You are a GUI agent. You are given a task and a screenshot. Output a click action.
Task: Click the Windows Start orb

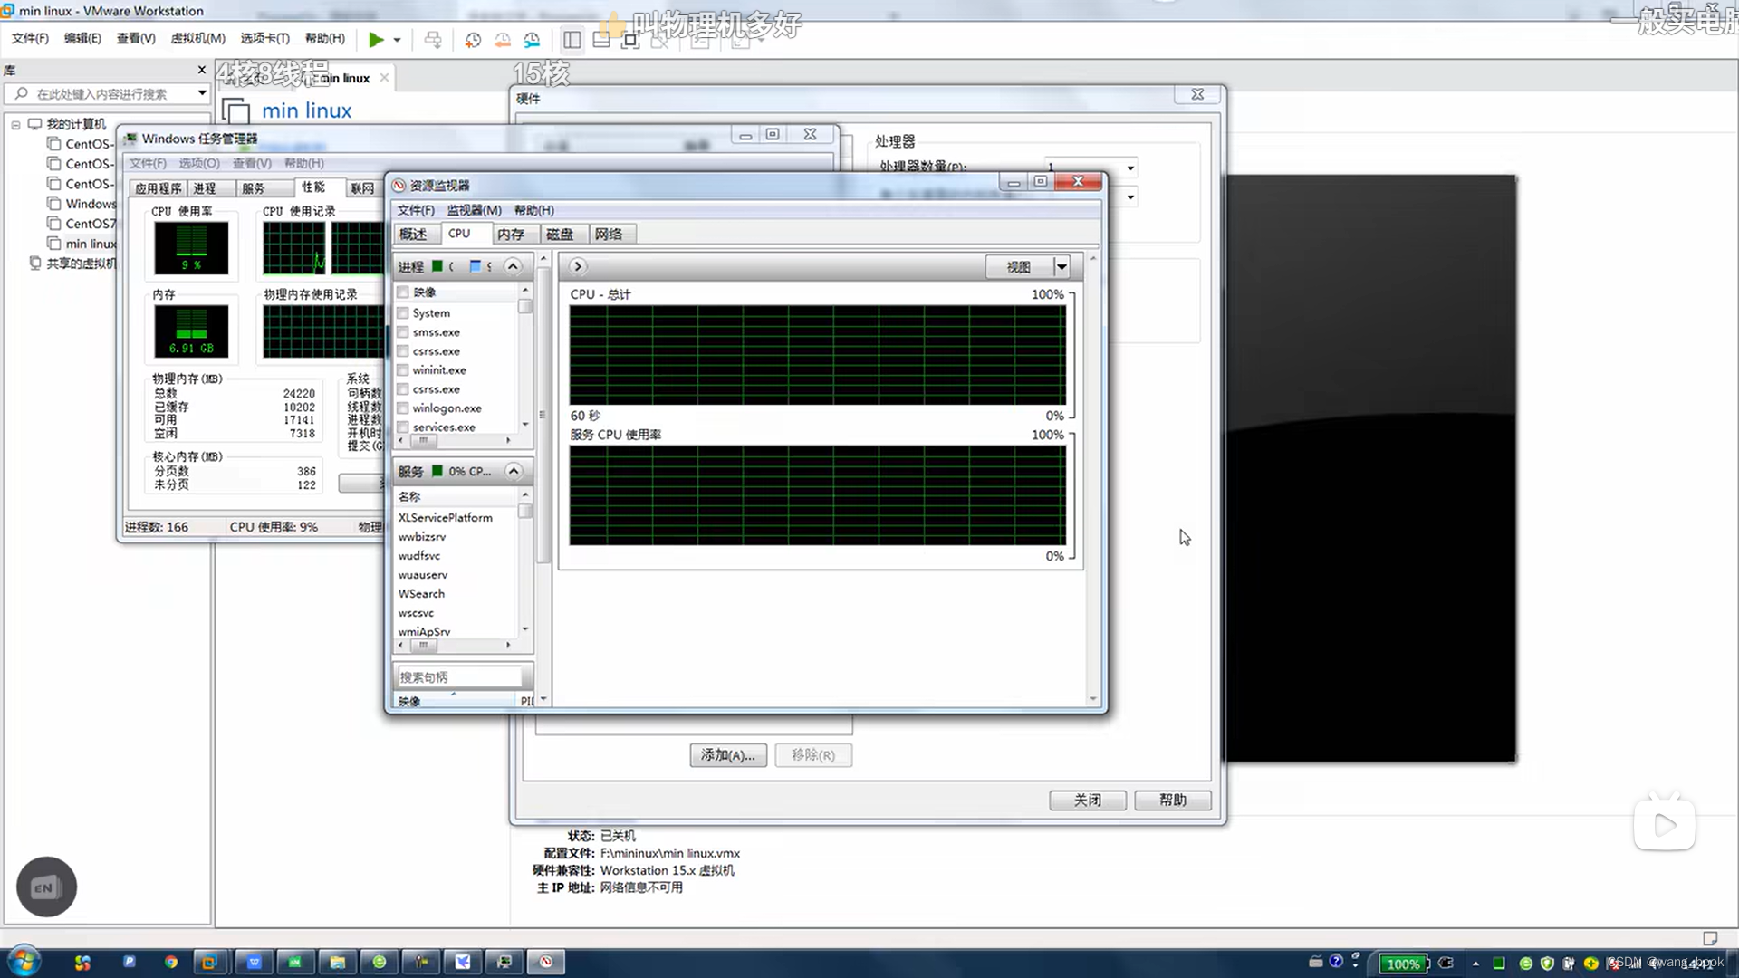(x=24, y=961)
